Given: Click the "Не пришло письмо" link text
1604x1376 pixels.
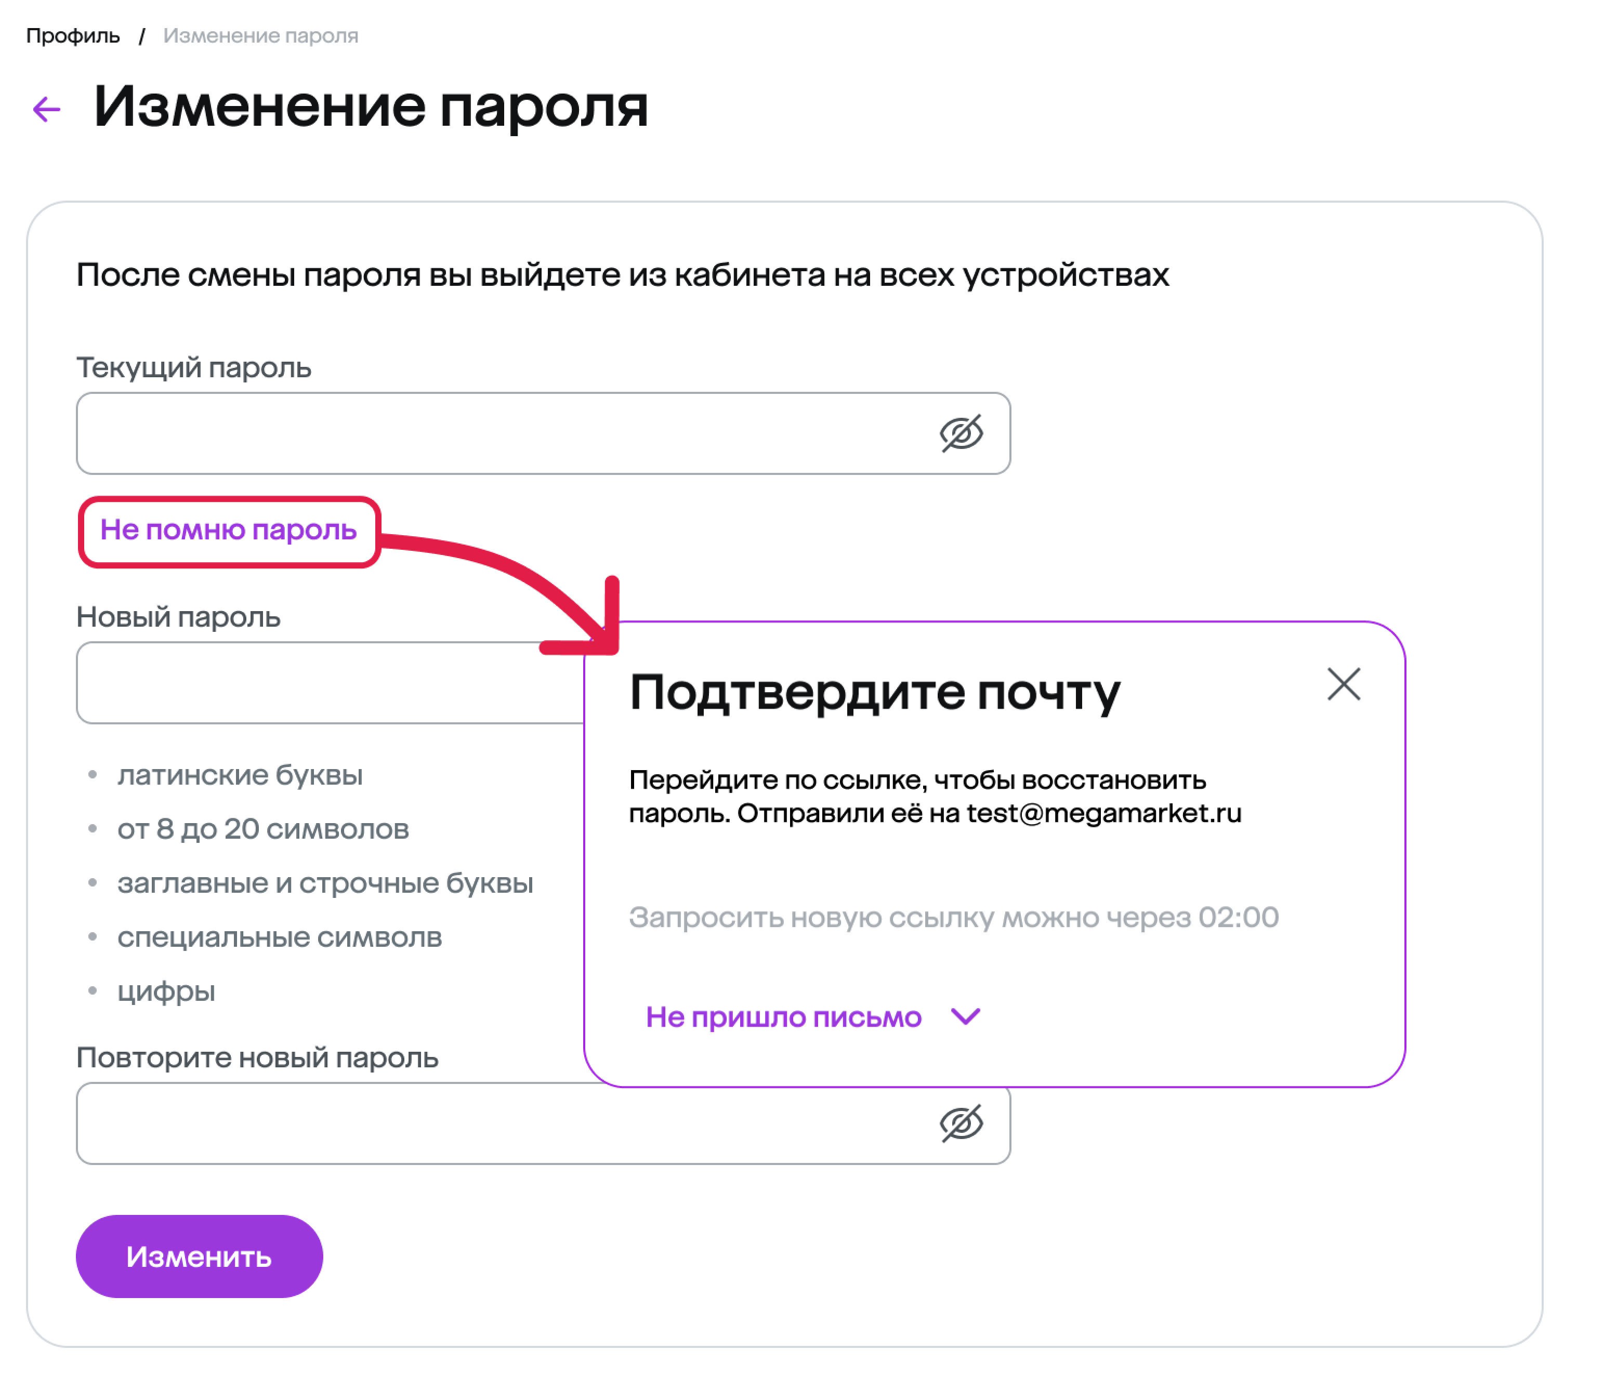Looking at the screenshot, I should (783, 1017).
